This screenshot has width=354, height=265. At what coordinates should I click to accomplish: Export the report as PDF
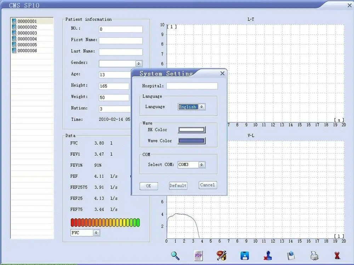coord(198,255)
